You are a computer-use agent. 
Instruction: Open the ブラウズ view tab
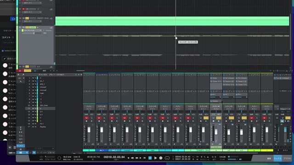tap(287, 159)
